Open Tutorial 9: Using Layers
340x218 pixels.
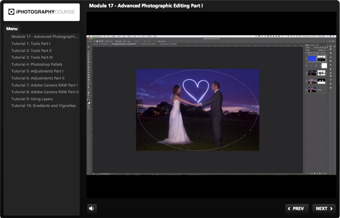[32, 99]
